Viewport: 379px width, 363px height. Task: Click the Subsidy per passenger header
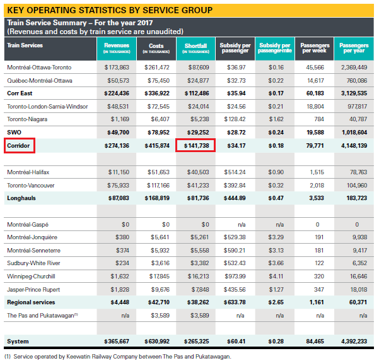235,48
